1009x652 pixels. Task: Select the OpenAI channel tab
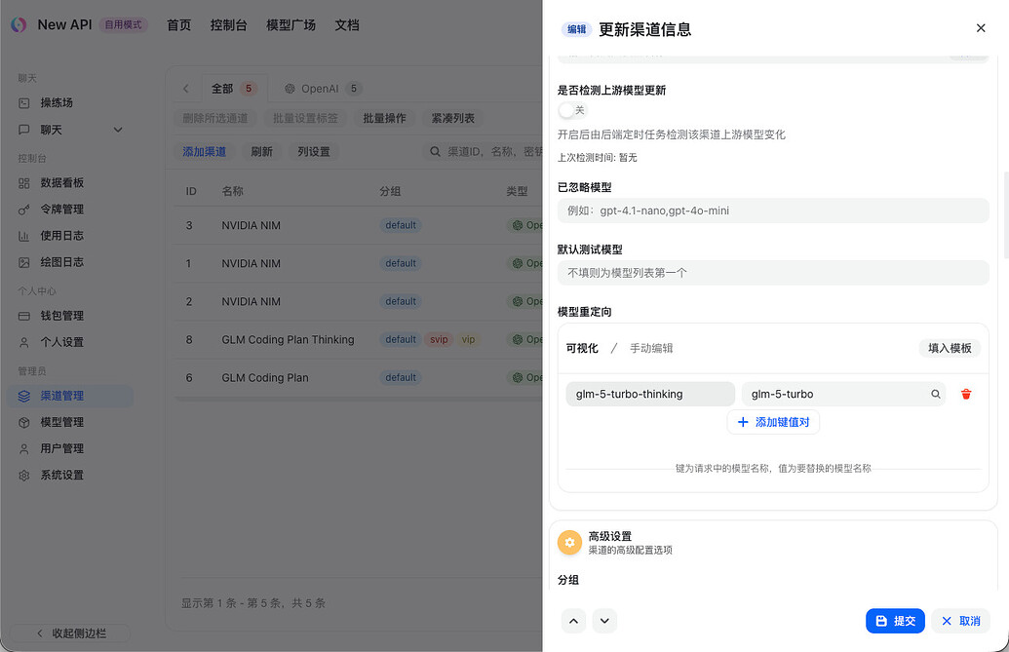(x=323, y=89)
